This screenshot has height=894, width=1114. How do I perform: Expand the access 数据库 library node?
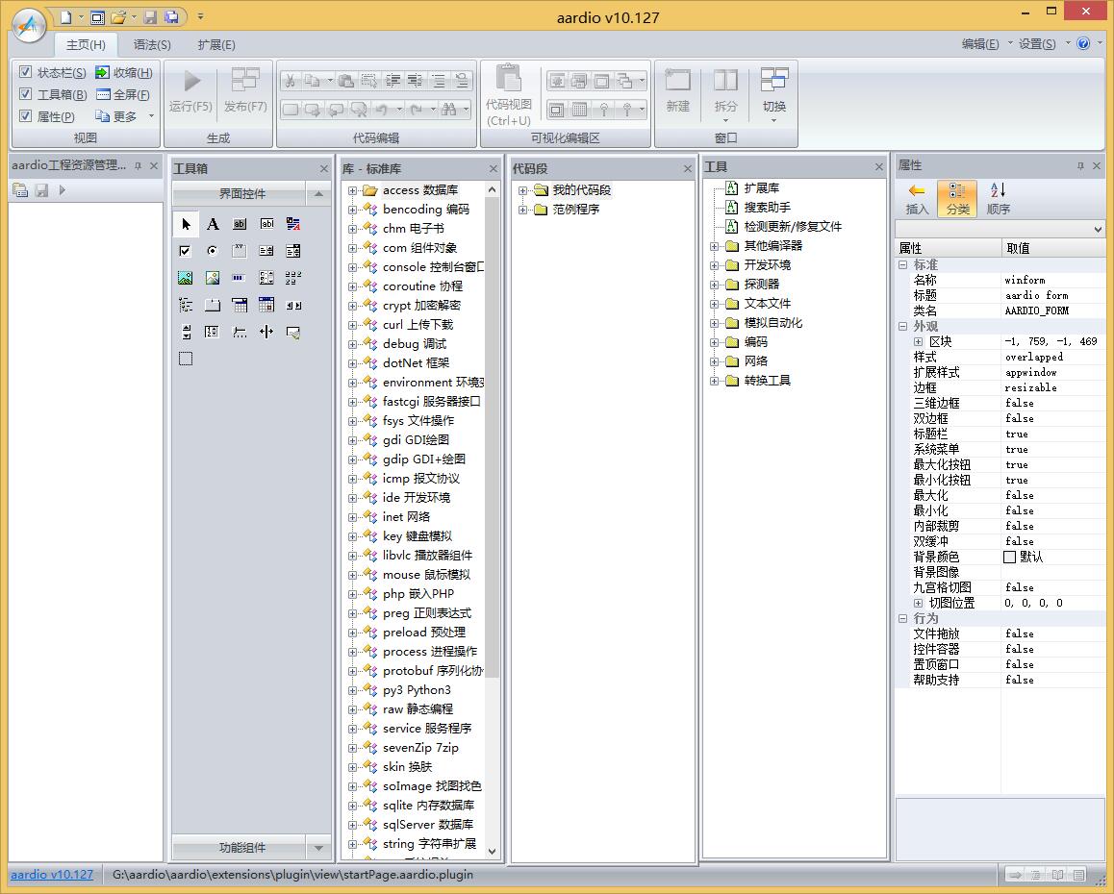click(x=352, y=190)
